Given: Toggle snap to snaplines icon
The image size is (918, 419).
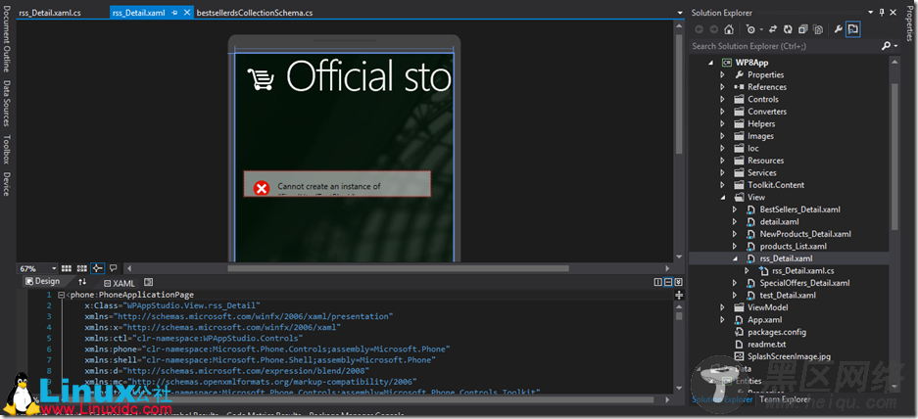Looking at the screenshot, I should (97, 268).
